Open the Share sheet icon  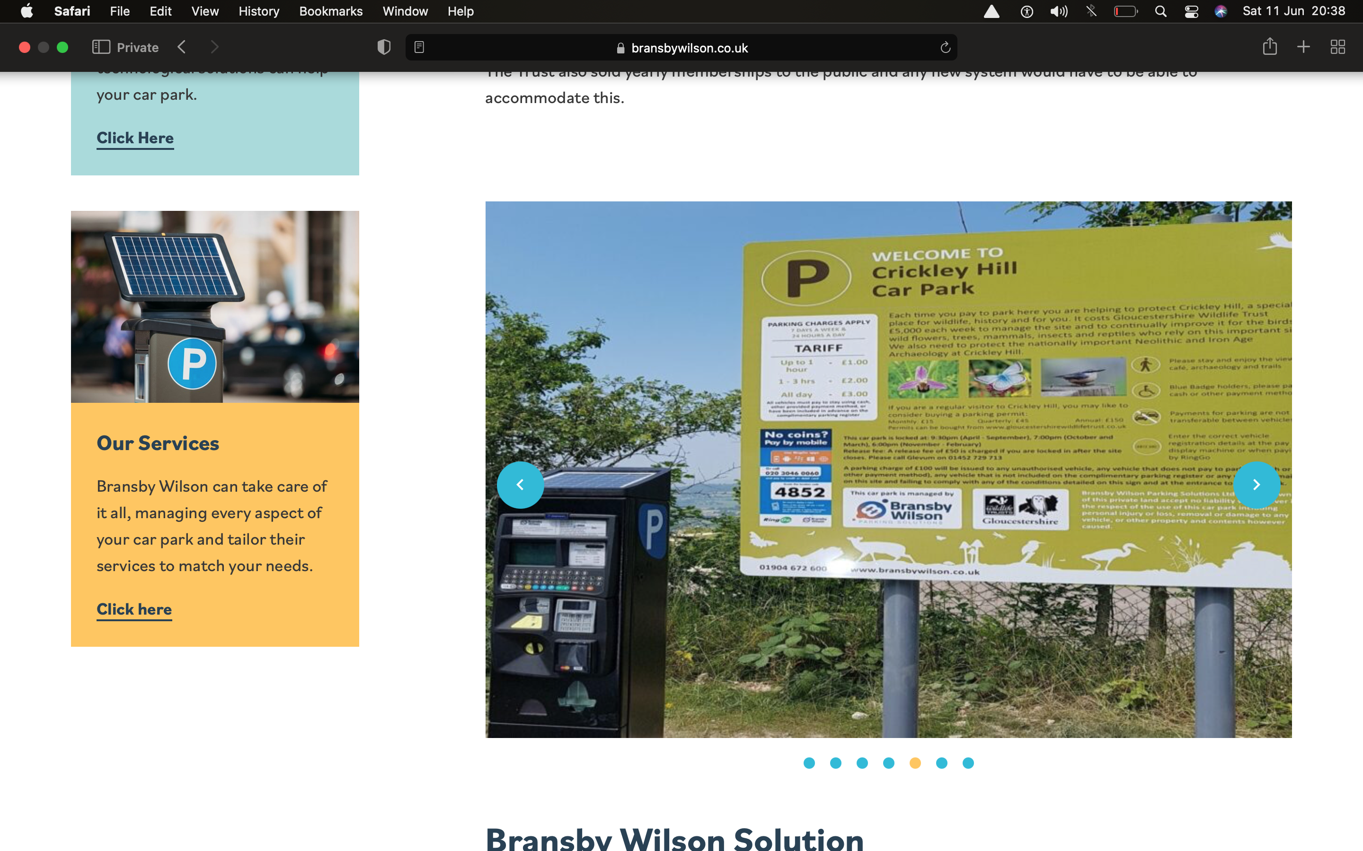click(x=1269, y=47)
